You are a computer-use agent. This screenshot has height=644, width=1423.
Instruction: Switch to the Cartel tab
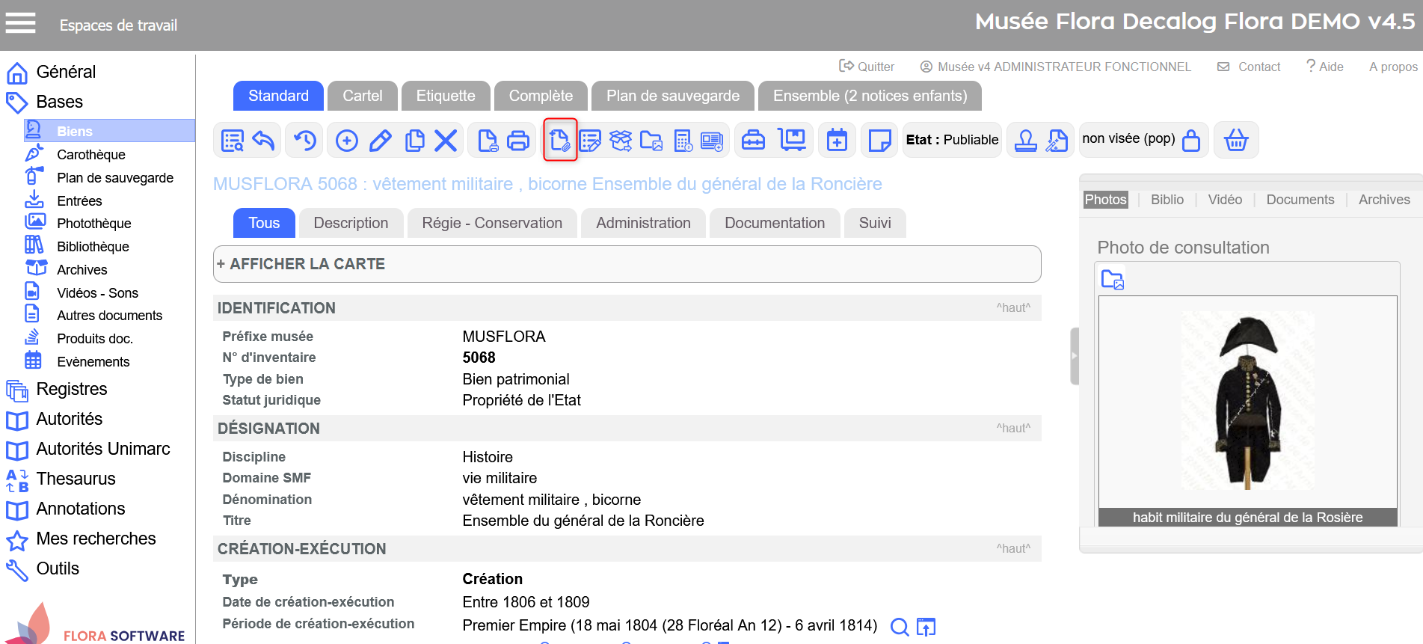pos(362,96)
